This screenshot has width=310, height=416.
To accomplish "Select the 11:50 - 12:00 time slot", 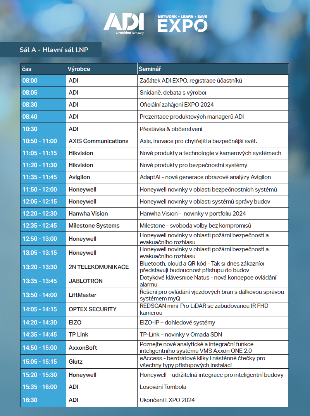I will pos(43,190).
